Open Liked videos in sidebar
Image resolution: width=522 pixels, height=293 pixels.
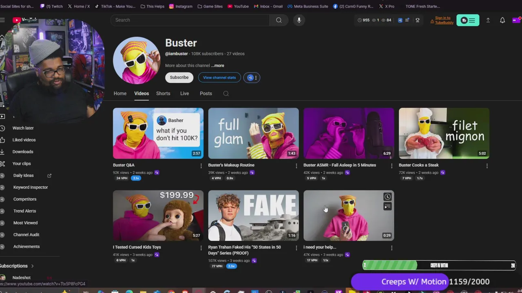(24, 140)
